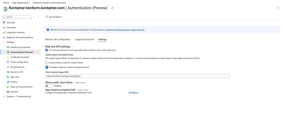Screen dimensions: 283x126
Task: Click the Branding & properties icon
Action: [8, 47]
